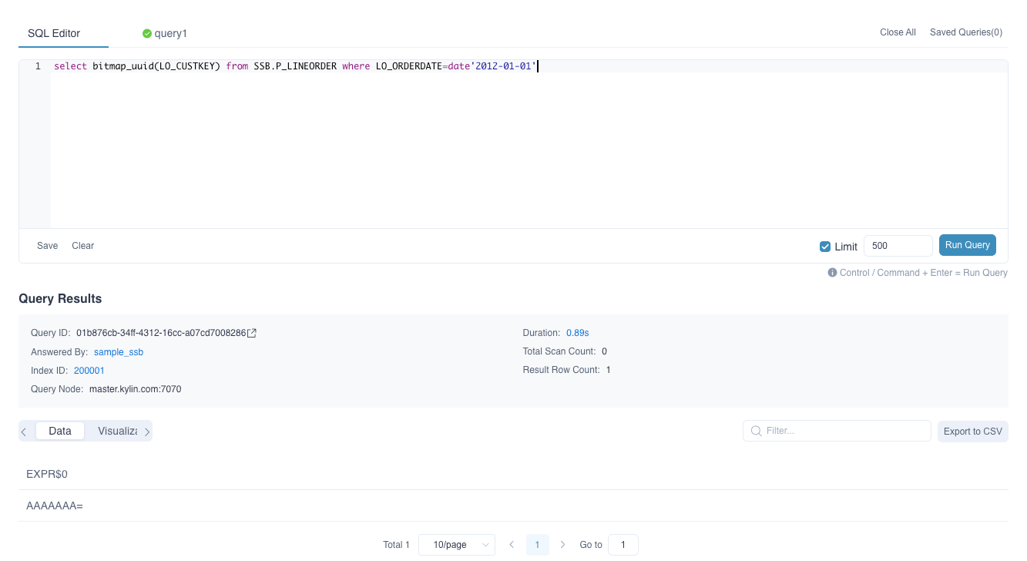Select the query1 tab
The image size is (1027, 561).
(170, 34)
